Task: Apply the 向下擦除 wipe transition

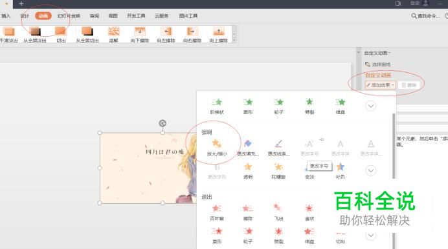Action: 140,35
